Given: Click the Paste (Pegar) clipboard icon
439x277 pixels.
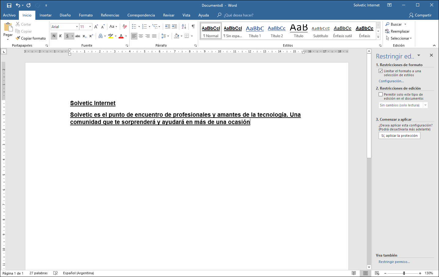Looking at the screenshot, I should click(x=8, y=27).
